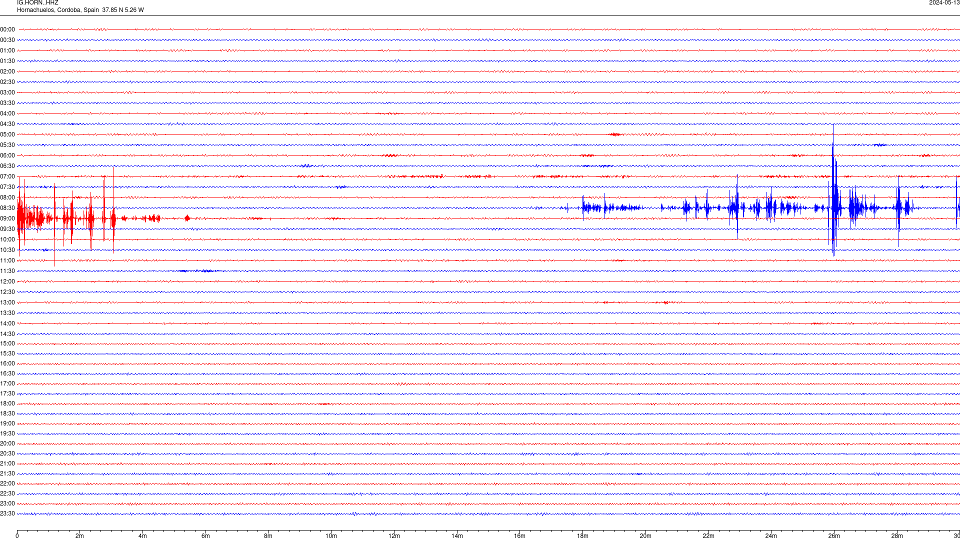Screen dimensions: 960x540
Task: Select the 00:00 time row label
Action: (x=7, y=29)
